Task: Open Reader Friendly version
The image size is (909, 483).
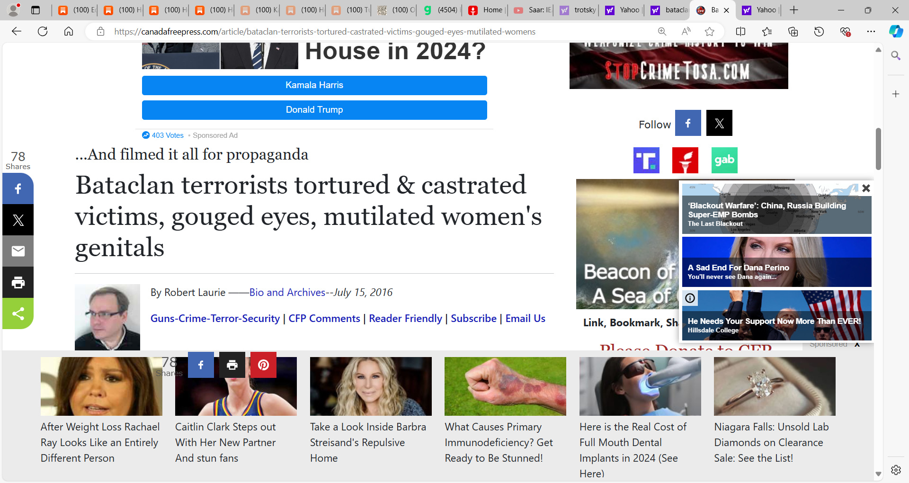Action: click(405, 319)
